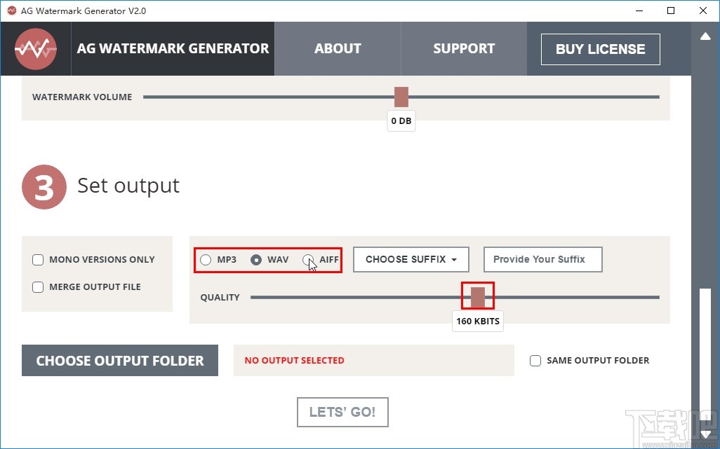Select the MP3 output format

205,260
